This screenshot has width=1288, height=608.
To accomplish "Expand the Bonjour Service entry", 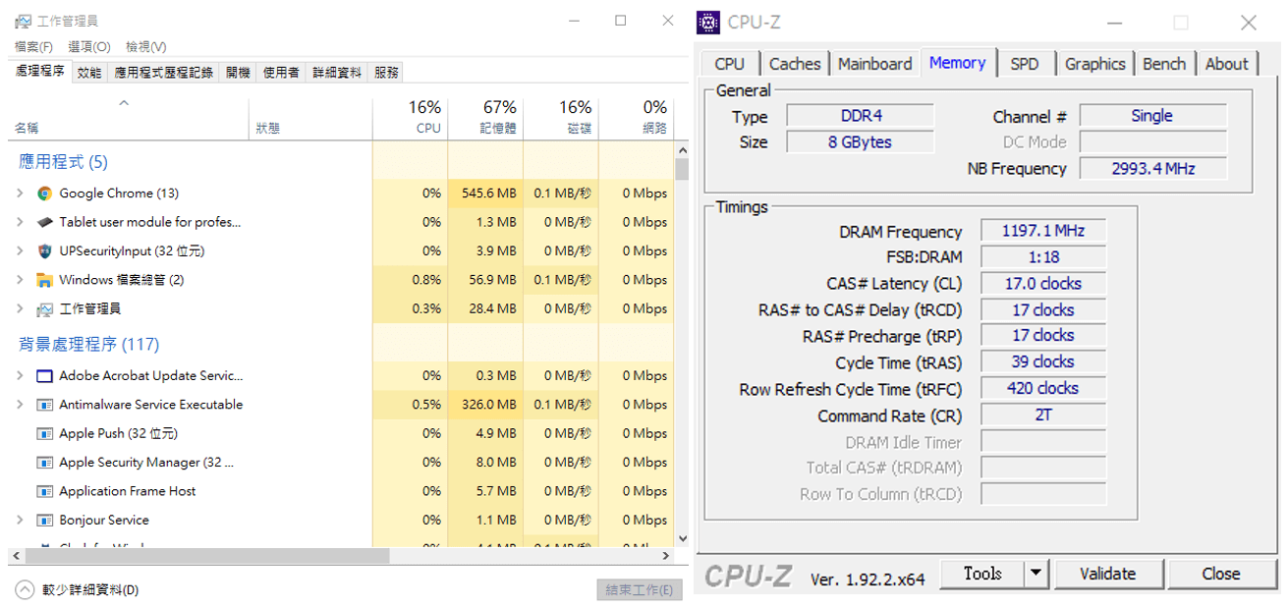I will click(x=20, y=521).
